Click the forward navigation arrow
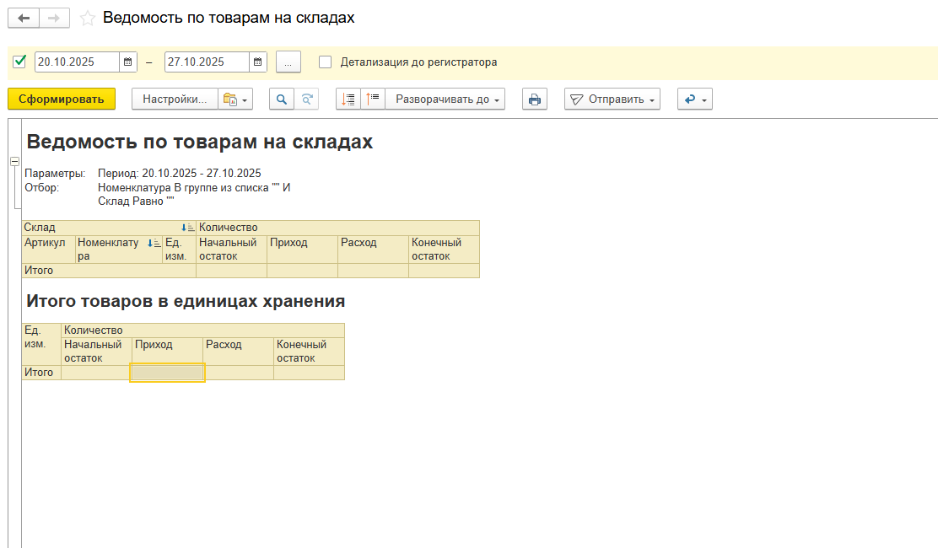This screenshot has width=938, height=548. click(x=54, y=18)
